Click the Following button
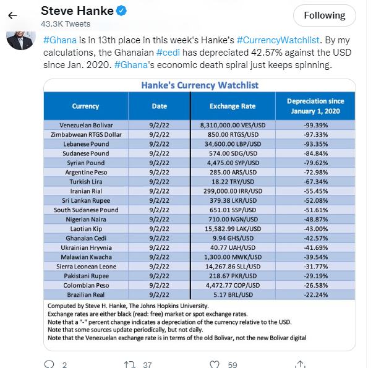 pyautogui.click(x=324, y=15)
